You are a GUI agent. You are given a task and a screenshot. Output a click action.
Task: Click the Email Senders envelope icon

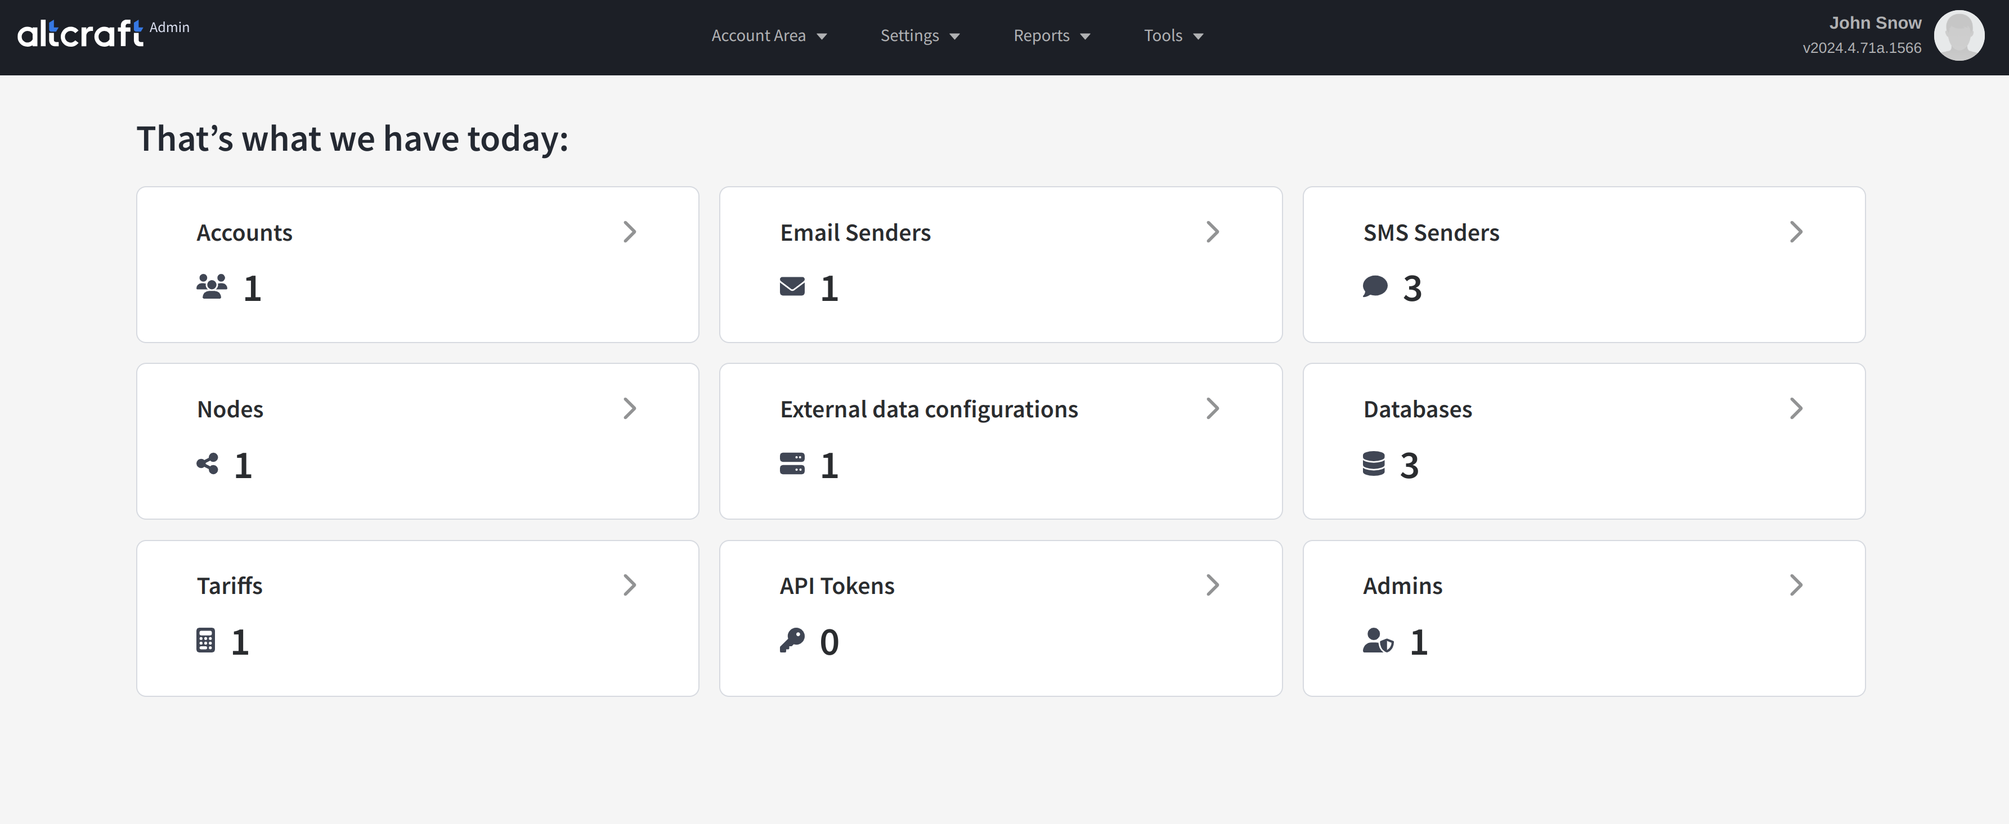pyautogui.click(x=792, y=287)
